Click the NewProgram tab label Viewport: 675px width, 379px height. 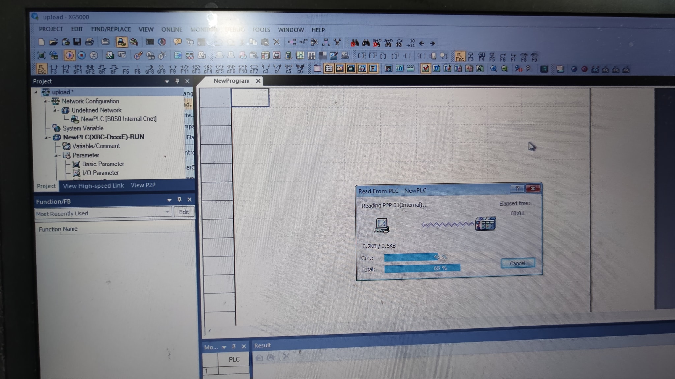coord(232,80)
